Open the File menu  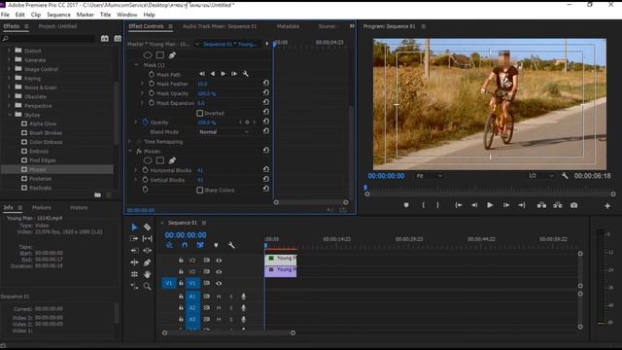pyautogui.click(x=5, y=15)
